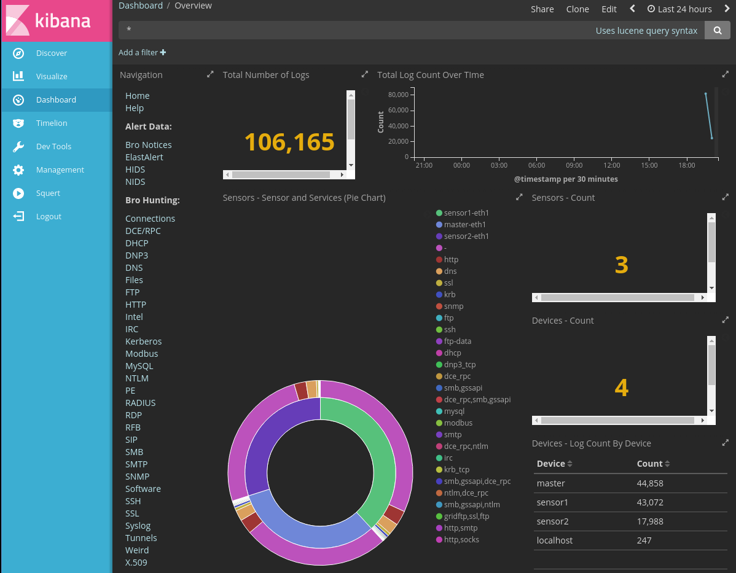Open Dev Tools wrench icon

point(18,146)
